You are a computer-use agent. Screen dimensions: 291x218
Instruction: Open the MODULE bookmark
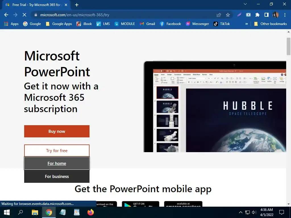click(x=124, y=24)
